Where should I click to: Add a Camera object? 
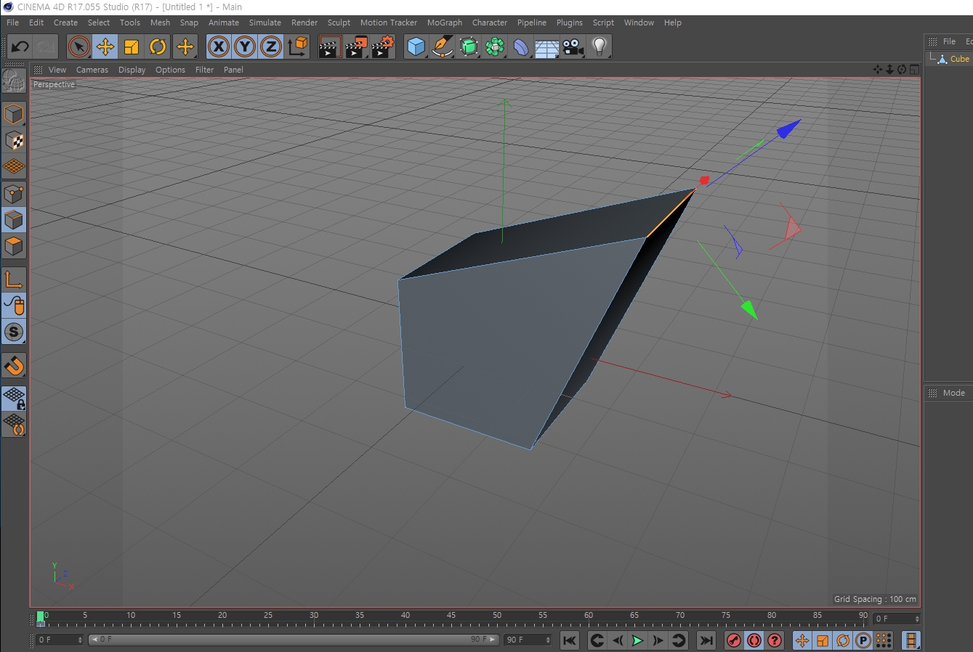(573, 47)
